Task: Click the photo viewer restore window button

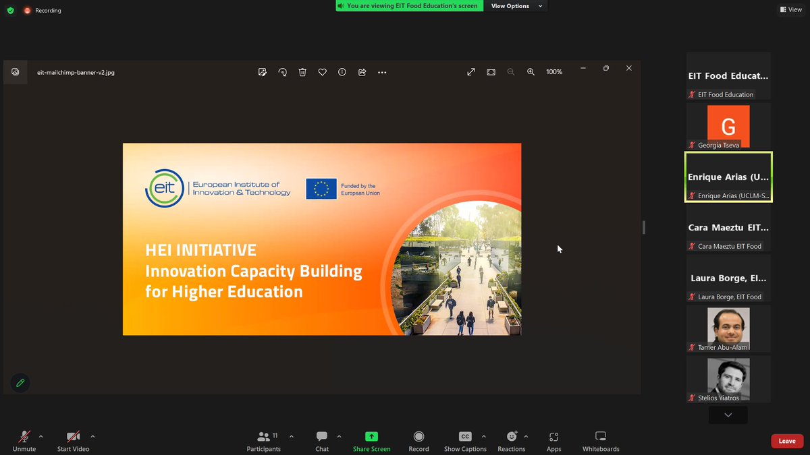Action: pos(606,68)
